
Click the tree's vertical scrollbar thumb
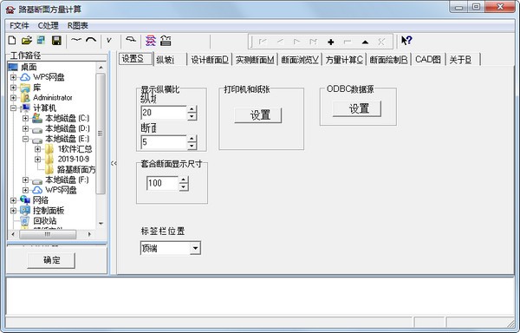(x=101, y=133)
